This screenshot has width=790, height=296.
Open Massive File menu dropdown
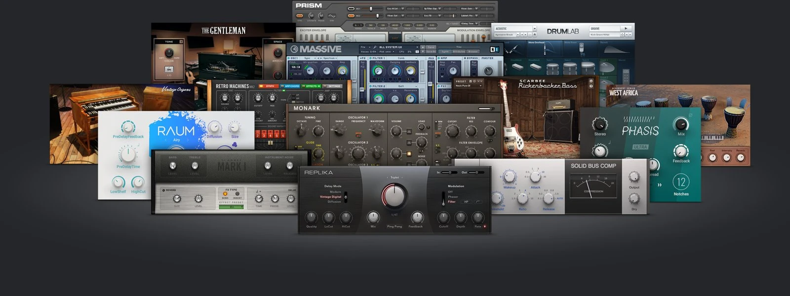[x=366, y=47]
